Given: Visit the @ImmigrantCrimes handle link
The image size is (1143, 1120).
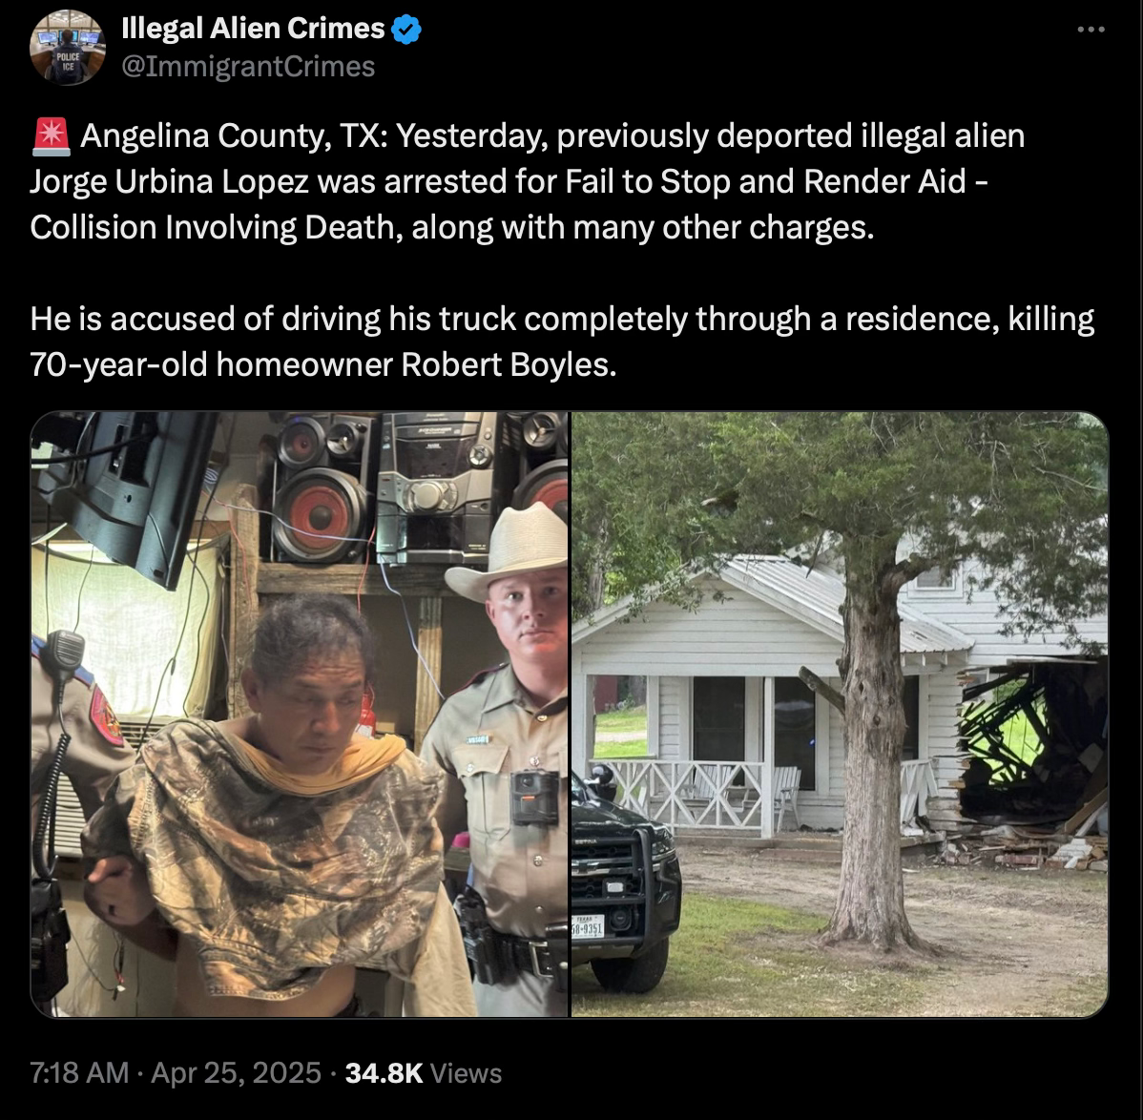Looking at the screenshot, I should tap(248, 67).
